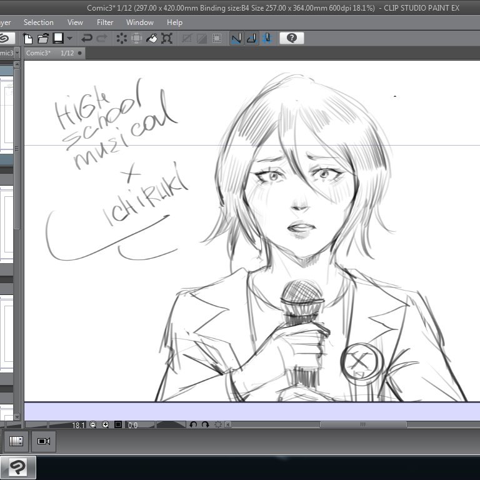The width and height of the screenshot is (480, 480).
Task: Create a new canvas via New icon
Action: pos(28,39)
